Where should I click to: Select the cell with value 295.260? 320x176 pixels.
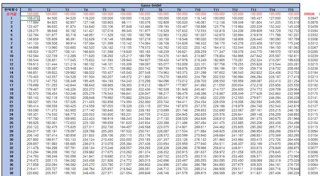tap(253, 127)
